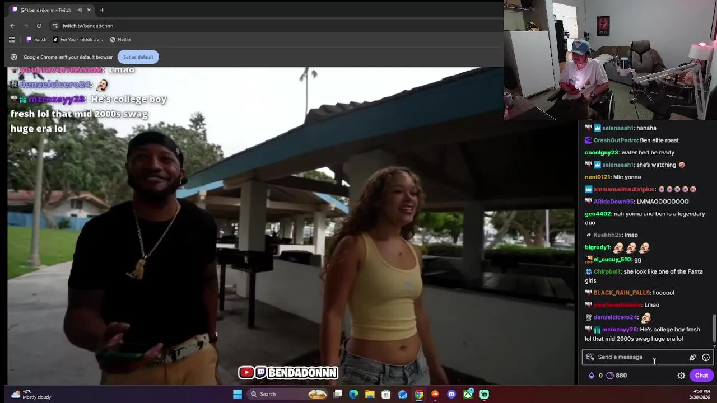
Task: Open the Twitch bookmark
Action: (x=36, y=40)
